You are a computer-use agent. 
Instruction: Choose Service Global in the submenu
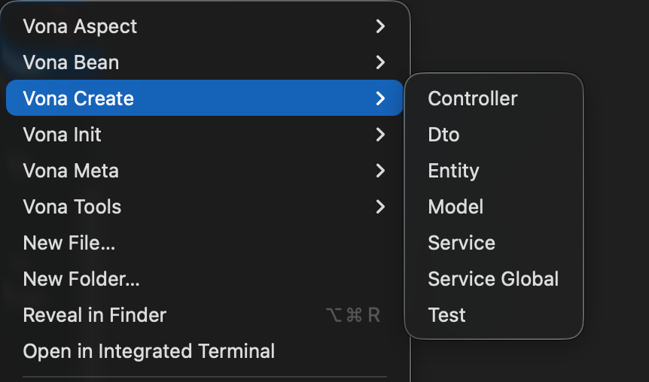coord(493,279)
